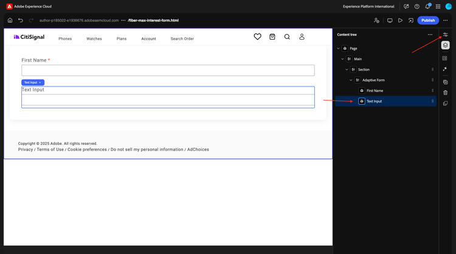Open page in new window icon
The height and width of the screenshot is (254, 456).
point(410,20)
